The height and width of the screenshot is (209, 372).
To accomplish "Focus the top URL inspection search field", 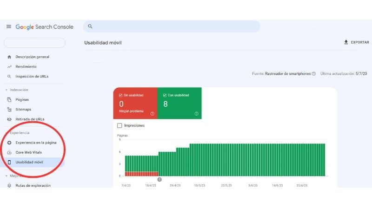I will [172, 26].
